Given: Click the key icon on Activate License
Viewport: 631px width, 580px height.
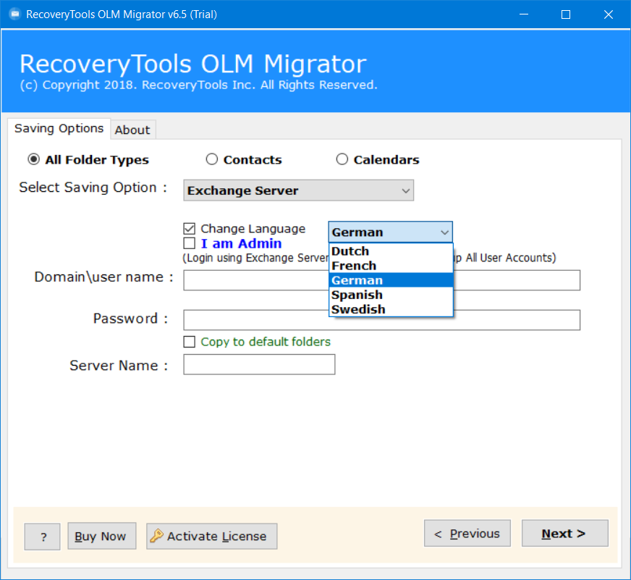Looking at the screenshot, I should point(156,536).
